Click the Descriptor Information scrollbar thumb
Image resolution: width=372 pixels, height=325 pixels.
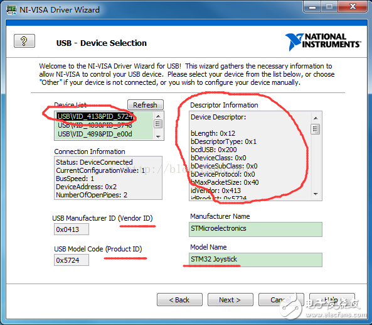pyautogui.click(x=316, y=129)
